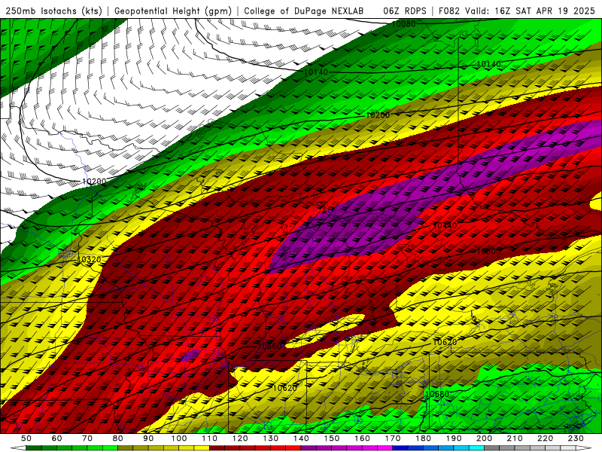Click the 170 knot legend value
This screenshot has height=452, width=602.
click(x=392, y=438)
